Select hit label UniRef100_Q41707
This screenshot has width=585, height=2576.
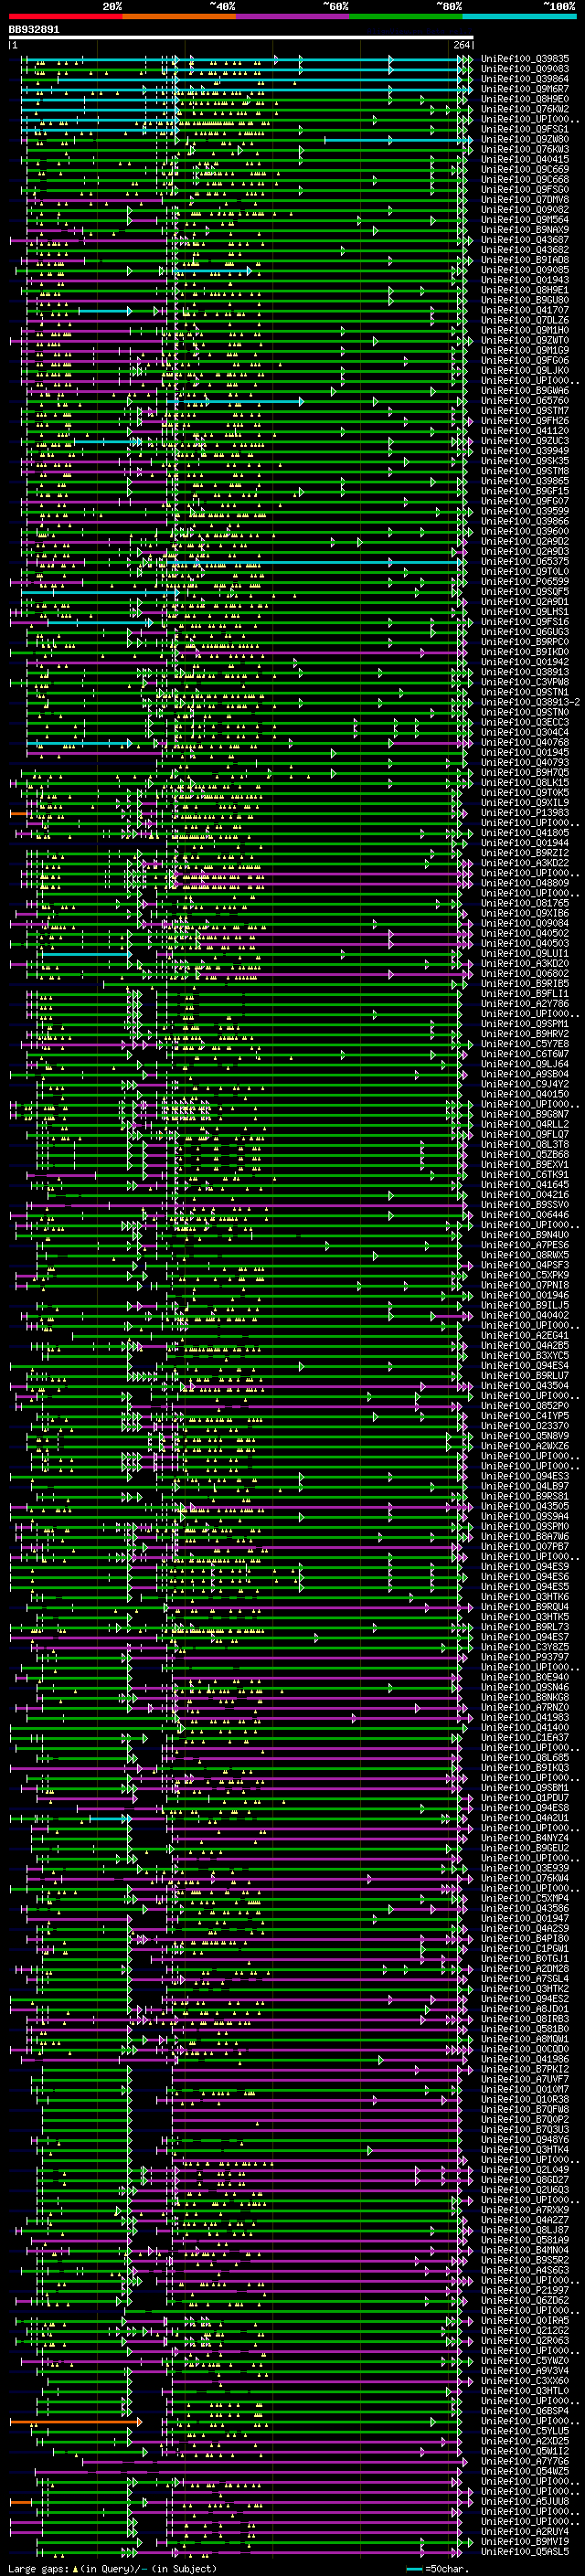525,310
